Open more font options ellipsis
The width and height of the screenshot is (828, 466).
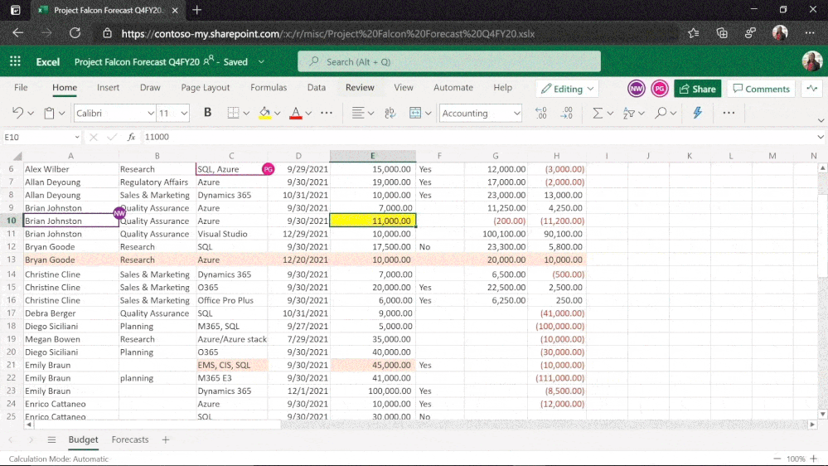point(327,113)
